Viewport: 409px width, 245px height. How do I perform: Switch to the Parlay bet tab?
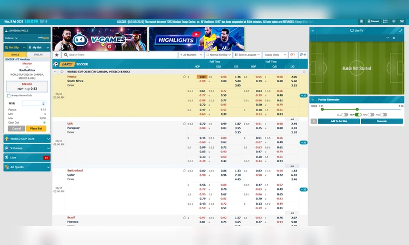[x=38, y=54]
